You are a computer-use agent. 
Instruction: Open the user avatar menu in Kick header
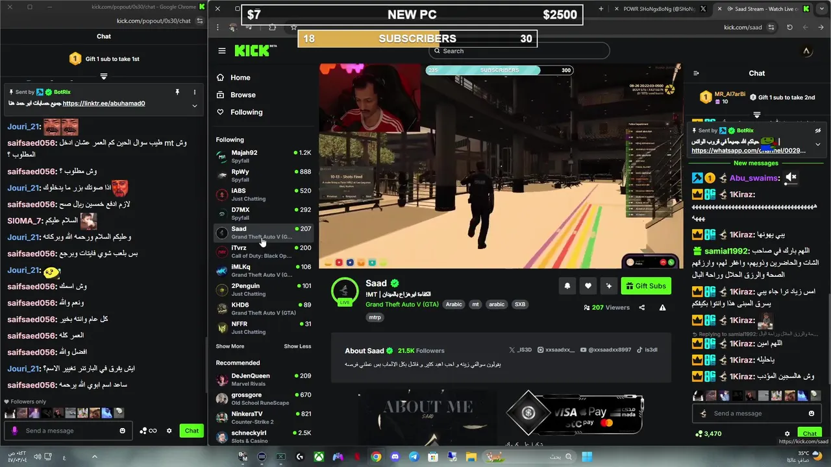806,51
